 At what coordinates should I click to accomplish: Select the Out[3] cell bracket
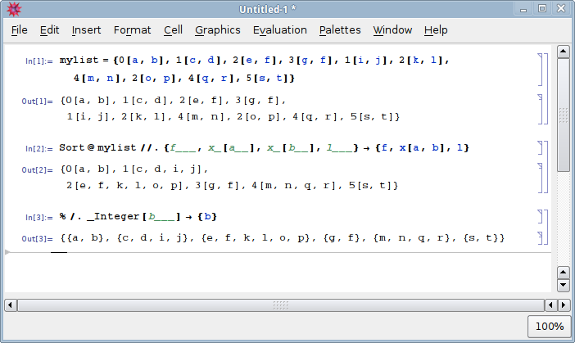540,238
